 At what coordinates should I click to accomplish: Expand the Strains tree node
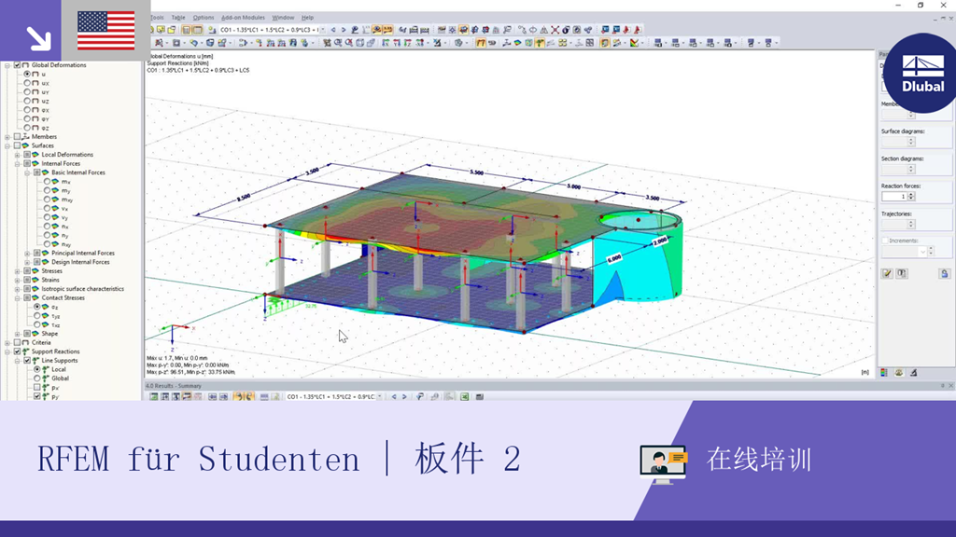[x=18, y=280]
